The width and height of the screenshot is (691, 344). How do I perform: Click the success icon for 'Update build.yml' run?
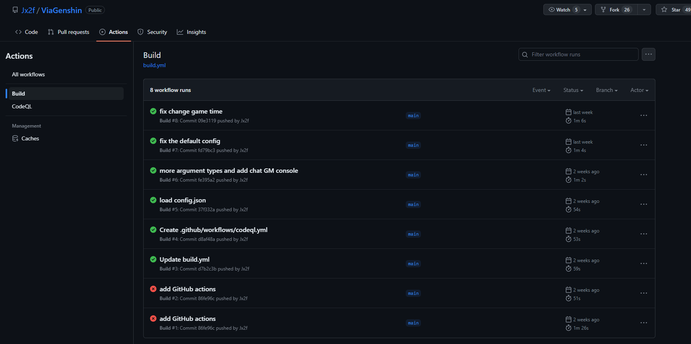[153, 259]
